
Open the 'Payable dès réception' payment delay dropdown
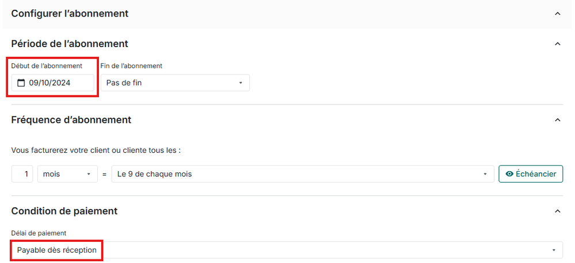tap(286, 250)
